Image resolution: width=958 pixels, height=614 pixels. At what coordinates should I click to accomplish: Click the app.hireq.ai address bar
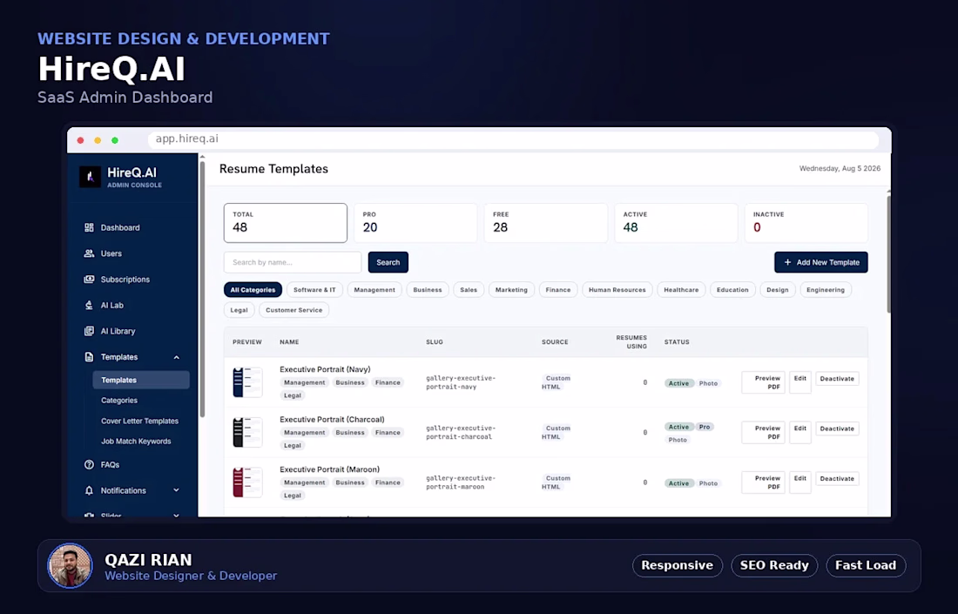coord(513,139)
